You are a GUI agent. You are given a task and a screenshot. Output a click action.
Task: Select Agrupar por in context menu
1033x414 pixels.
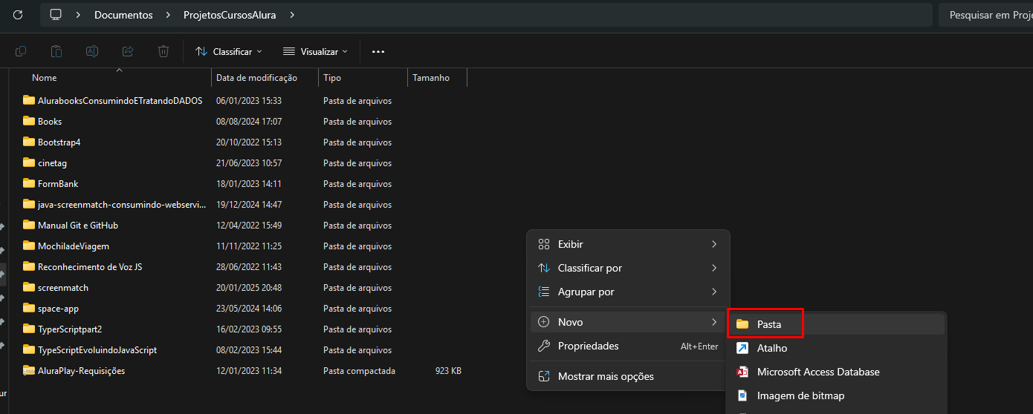click(x=628, y=292)
